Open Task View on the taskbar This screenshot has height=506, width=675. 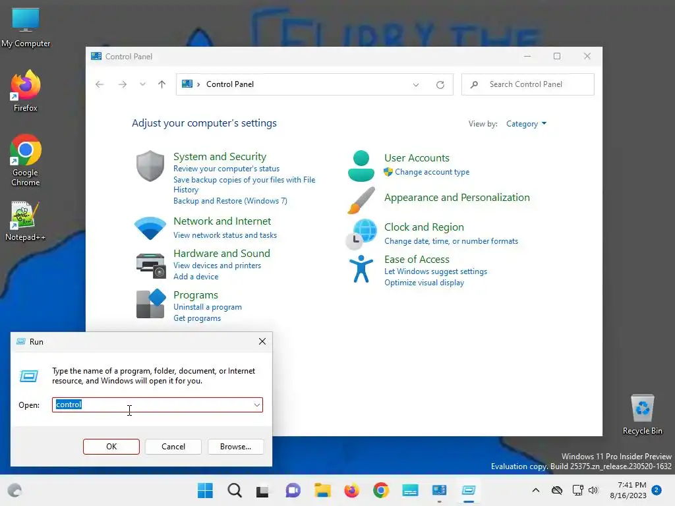click(x=262, y=491)
